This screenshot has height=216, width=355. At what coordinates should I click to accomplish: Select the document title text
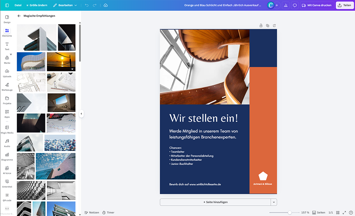pos(223,5)
